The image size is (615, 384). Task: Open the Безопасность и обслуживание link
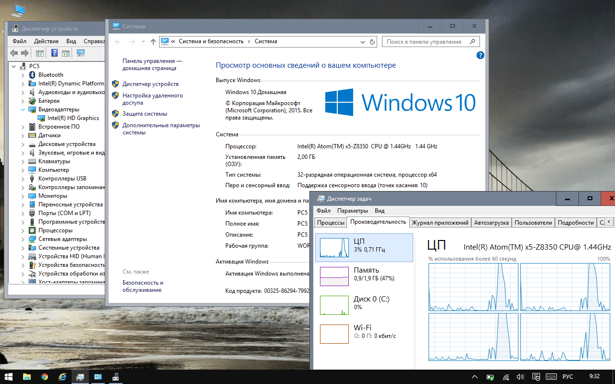[x=143, y=286]
